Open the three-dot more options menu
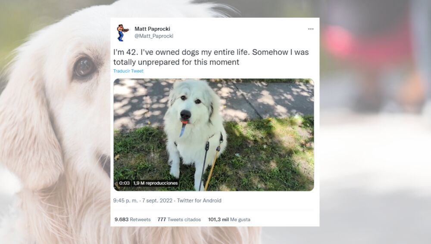431x244 pixels. pyautogui.click(x=311, y=29)
